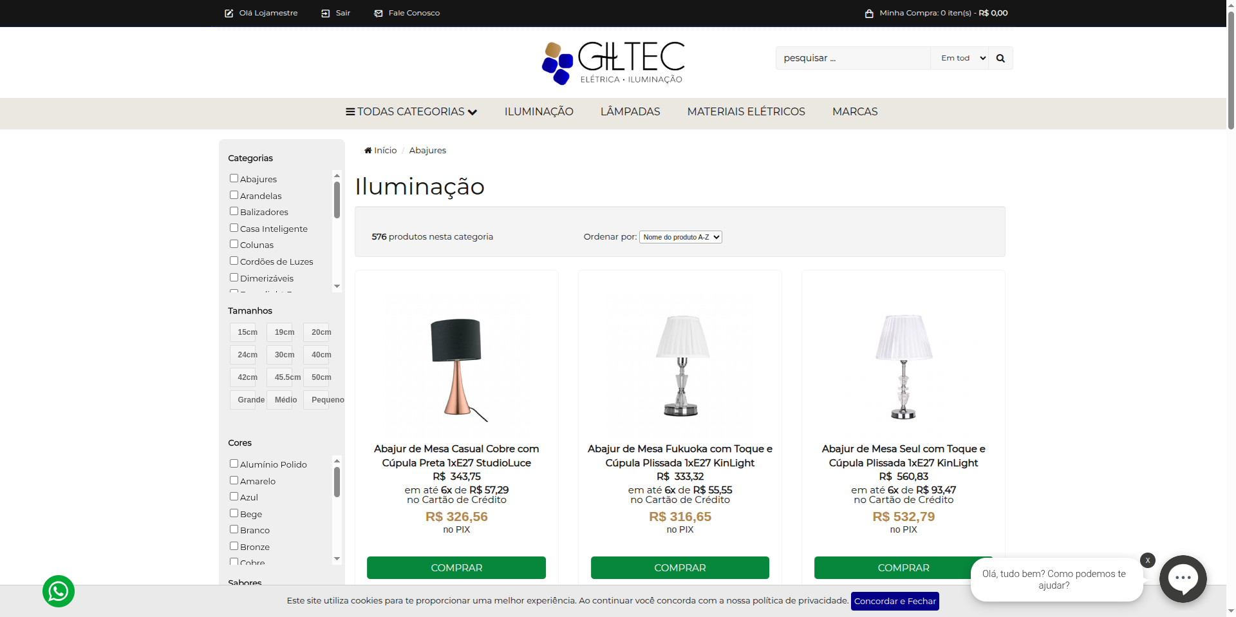The height and width of the screenshot is (617, 1236).
Task: Click Concordar e Fechar cookies button
Action: pos(895,601)
